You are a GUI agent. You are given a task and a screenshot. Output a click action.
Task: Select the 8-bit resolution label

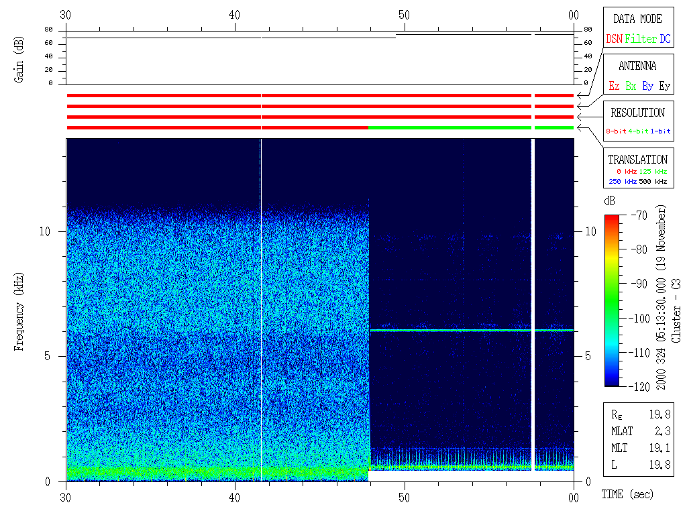pyautogui.click(x=617, y=131)
